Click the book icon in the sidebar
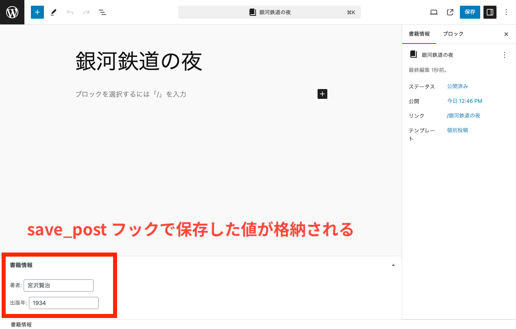This screenshot has width=516, height=329. pyautogui.click(x=414, y=54)
